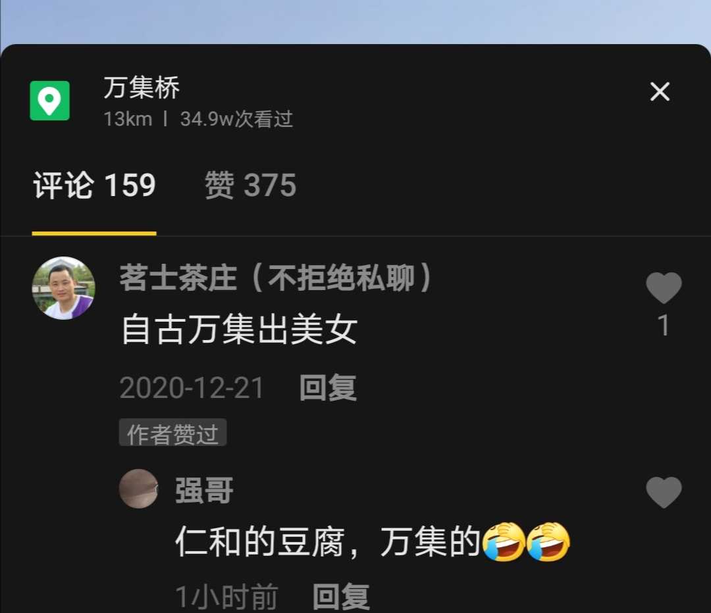Screen dimensions: 711x613
Task: Tap the 强哥 username
Action: (x=204, y=490)
